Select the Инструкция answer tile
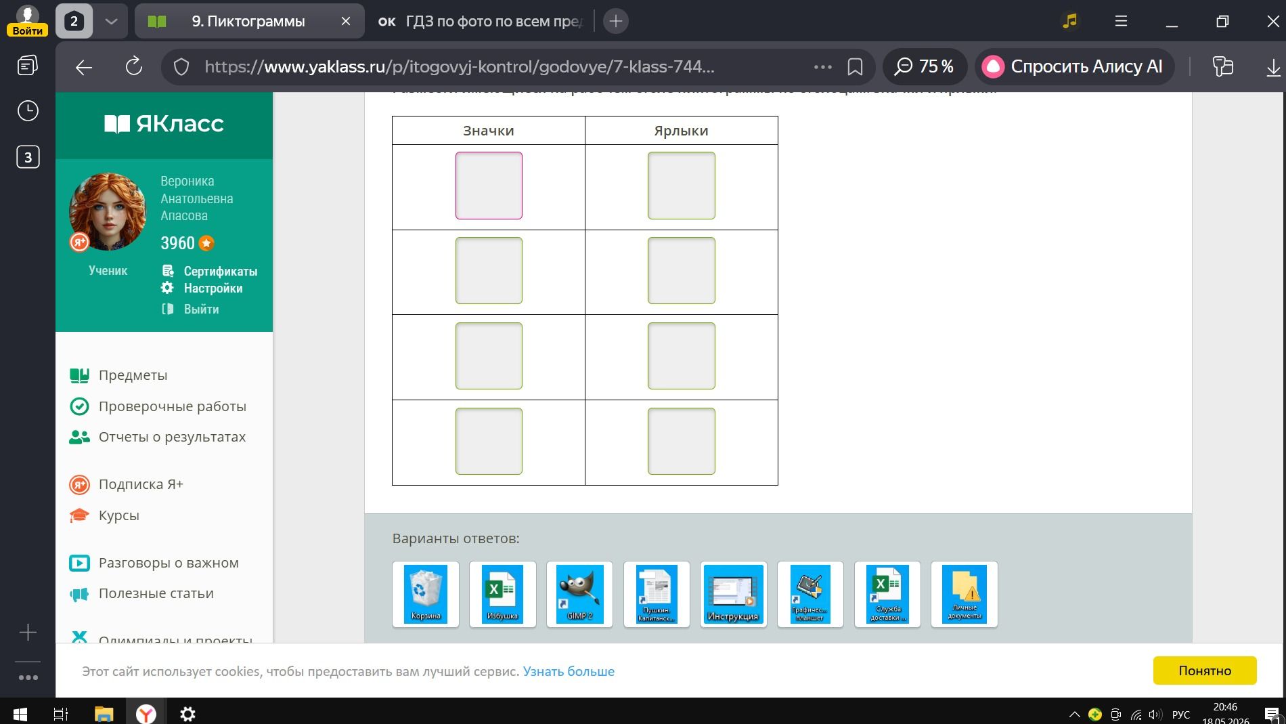Screen dimensions: 1286x724 [733, 594]
